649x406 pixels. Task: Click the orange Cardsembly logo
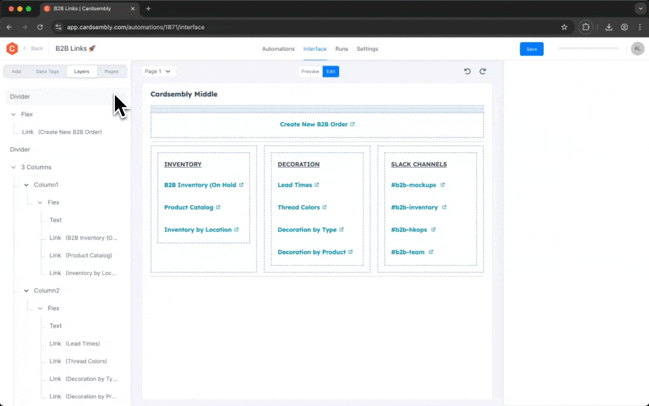pos(12,48)
